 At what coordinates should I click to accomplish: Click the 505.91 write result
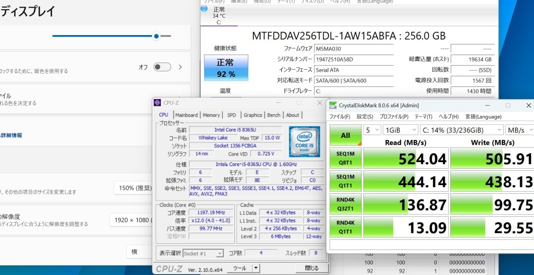click(x=492, y=158)
